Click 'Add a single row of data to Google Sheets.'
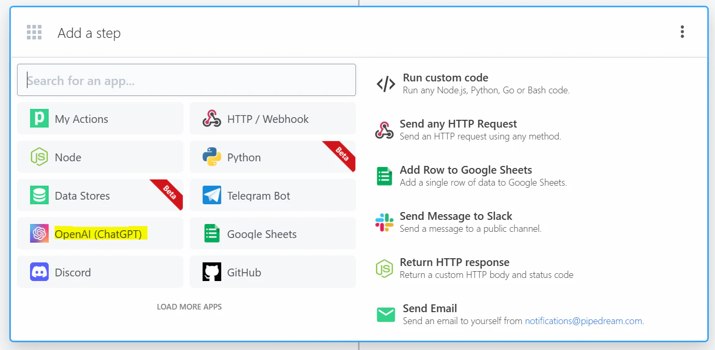The height and width of the screenshot is (350, 715). (x=483, y=183)
